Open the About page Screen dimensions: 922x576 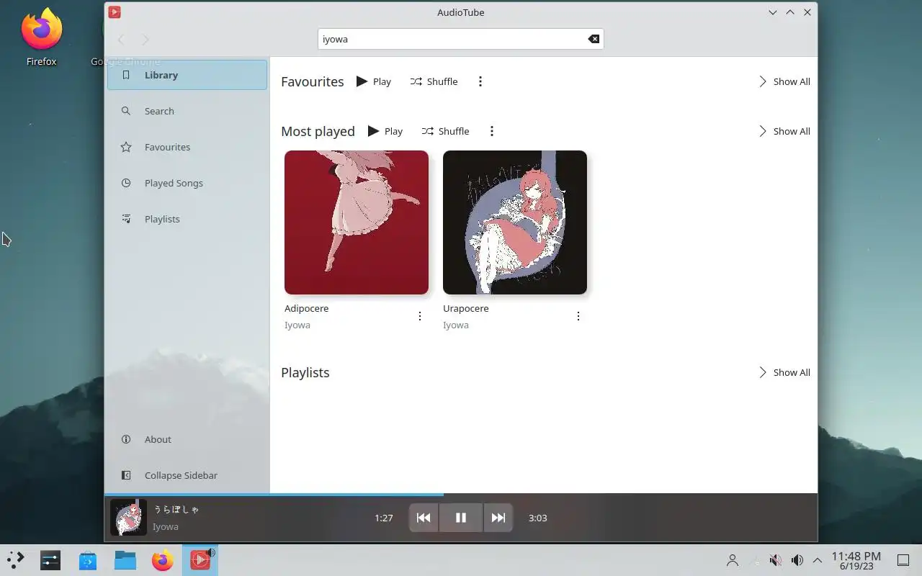point(187,439)
